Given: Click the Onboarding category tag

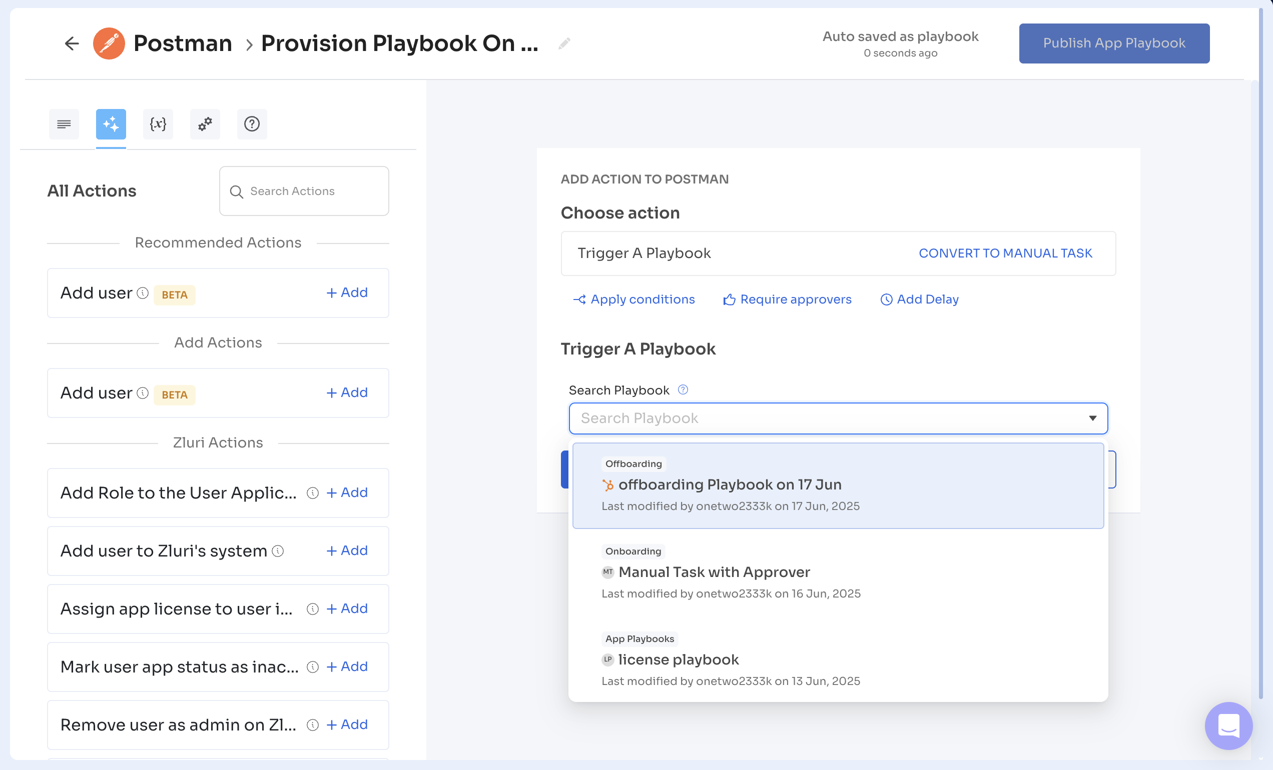Looking at the screenshot, I should 633,551.
